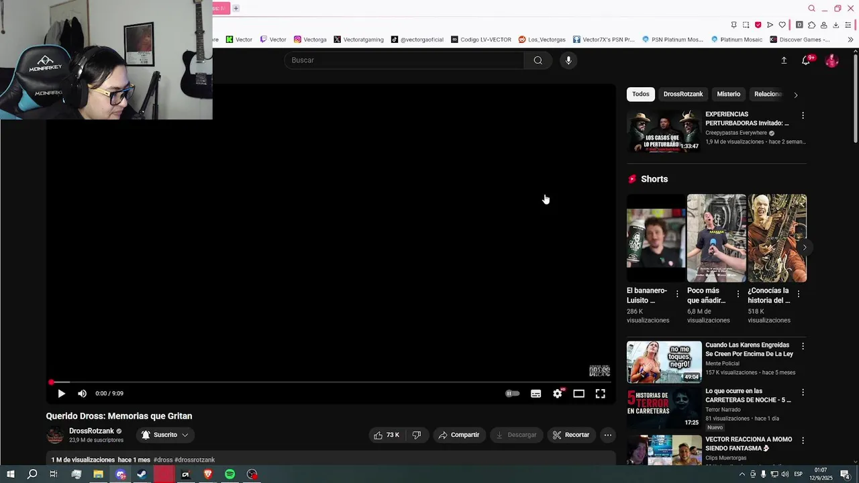Open options for Poco más que añadir short
Viewport: 859px width, 483px height.
(x=738, y=294)
